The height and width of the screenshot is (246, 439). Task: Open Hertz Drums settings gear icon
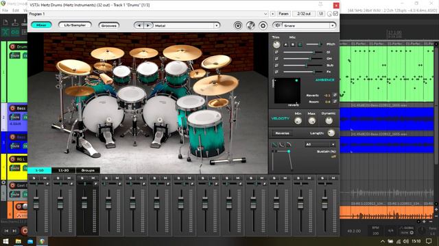pyautogui.click(x=263, y=26)
